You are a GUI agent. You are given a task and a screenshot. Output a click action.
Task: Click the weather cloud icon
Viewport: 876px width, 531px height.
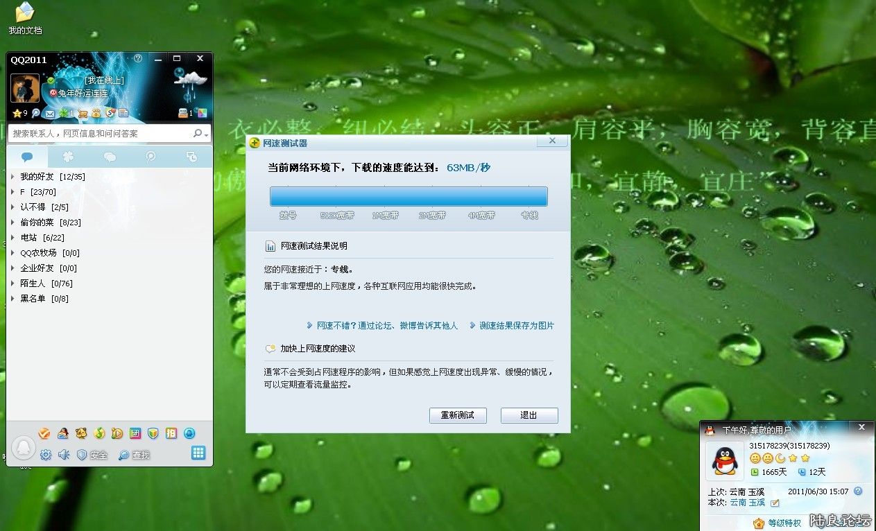(190, 77)
